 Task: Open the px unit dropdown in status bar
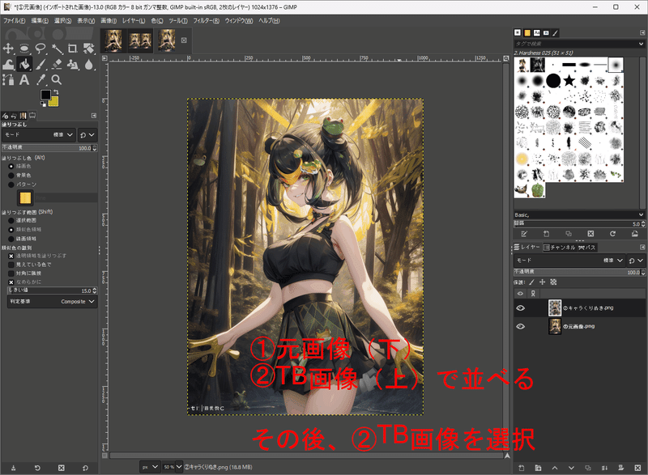tap(150, 467)
